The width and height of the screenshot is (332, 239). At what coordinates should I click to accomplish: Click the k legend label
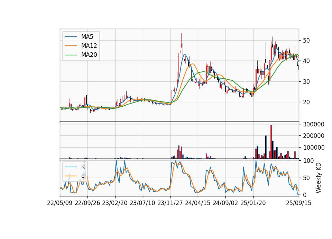(x=83, y=167)
